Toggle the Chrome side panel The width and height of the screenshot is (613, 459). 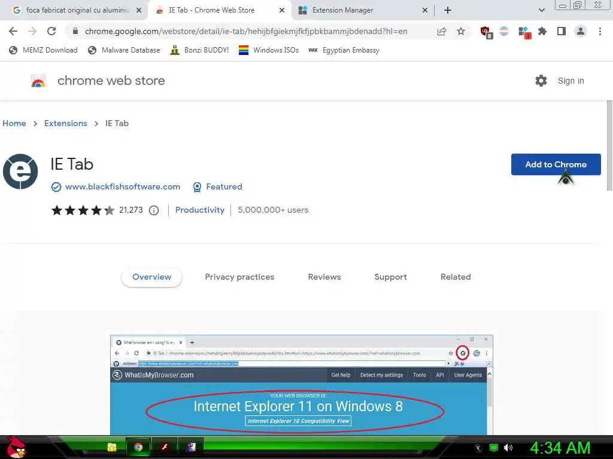[x=562, y=31]
